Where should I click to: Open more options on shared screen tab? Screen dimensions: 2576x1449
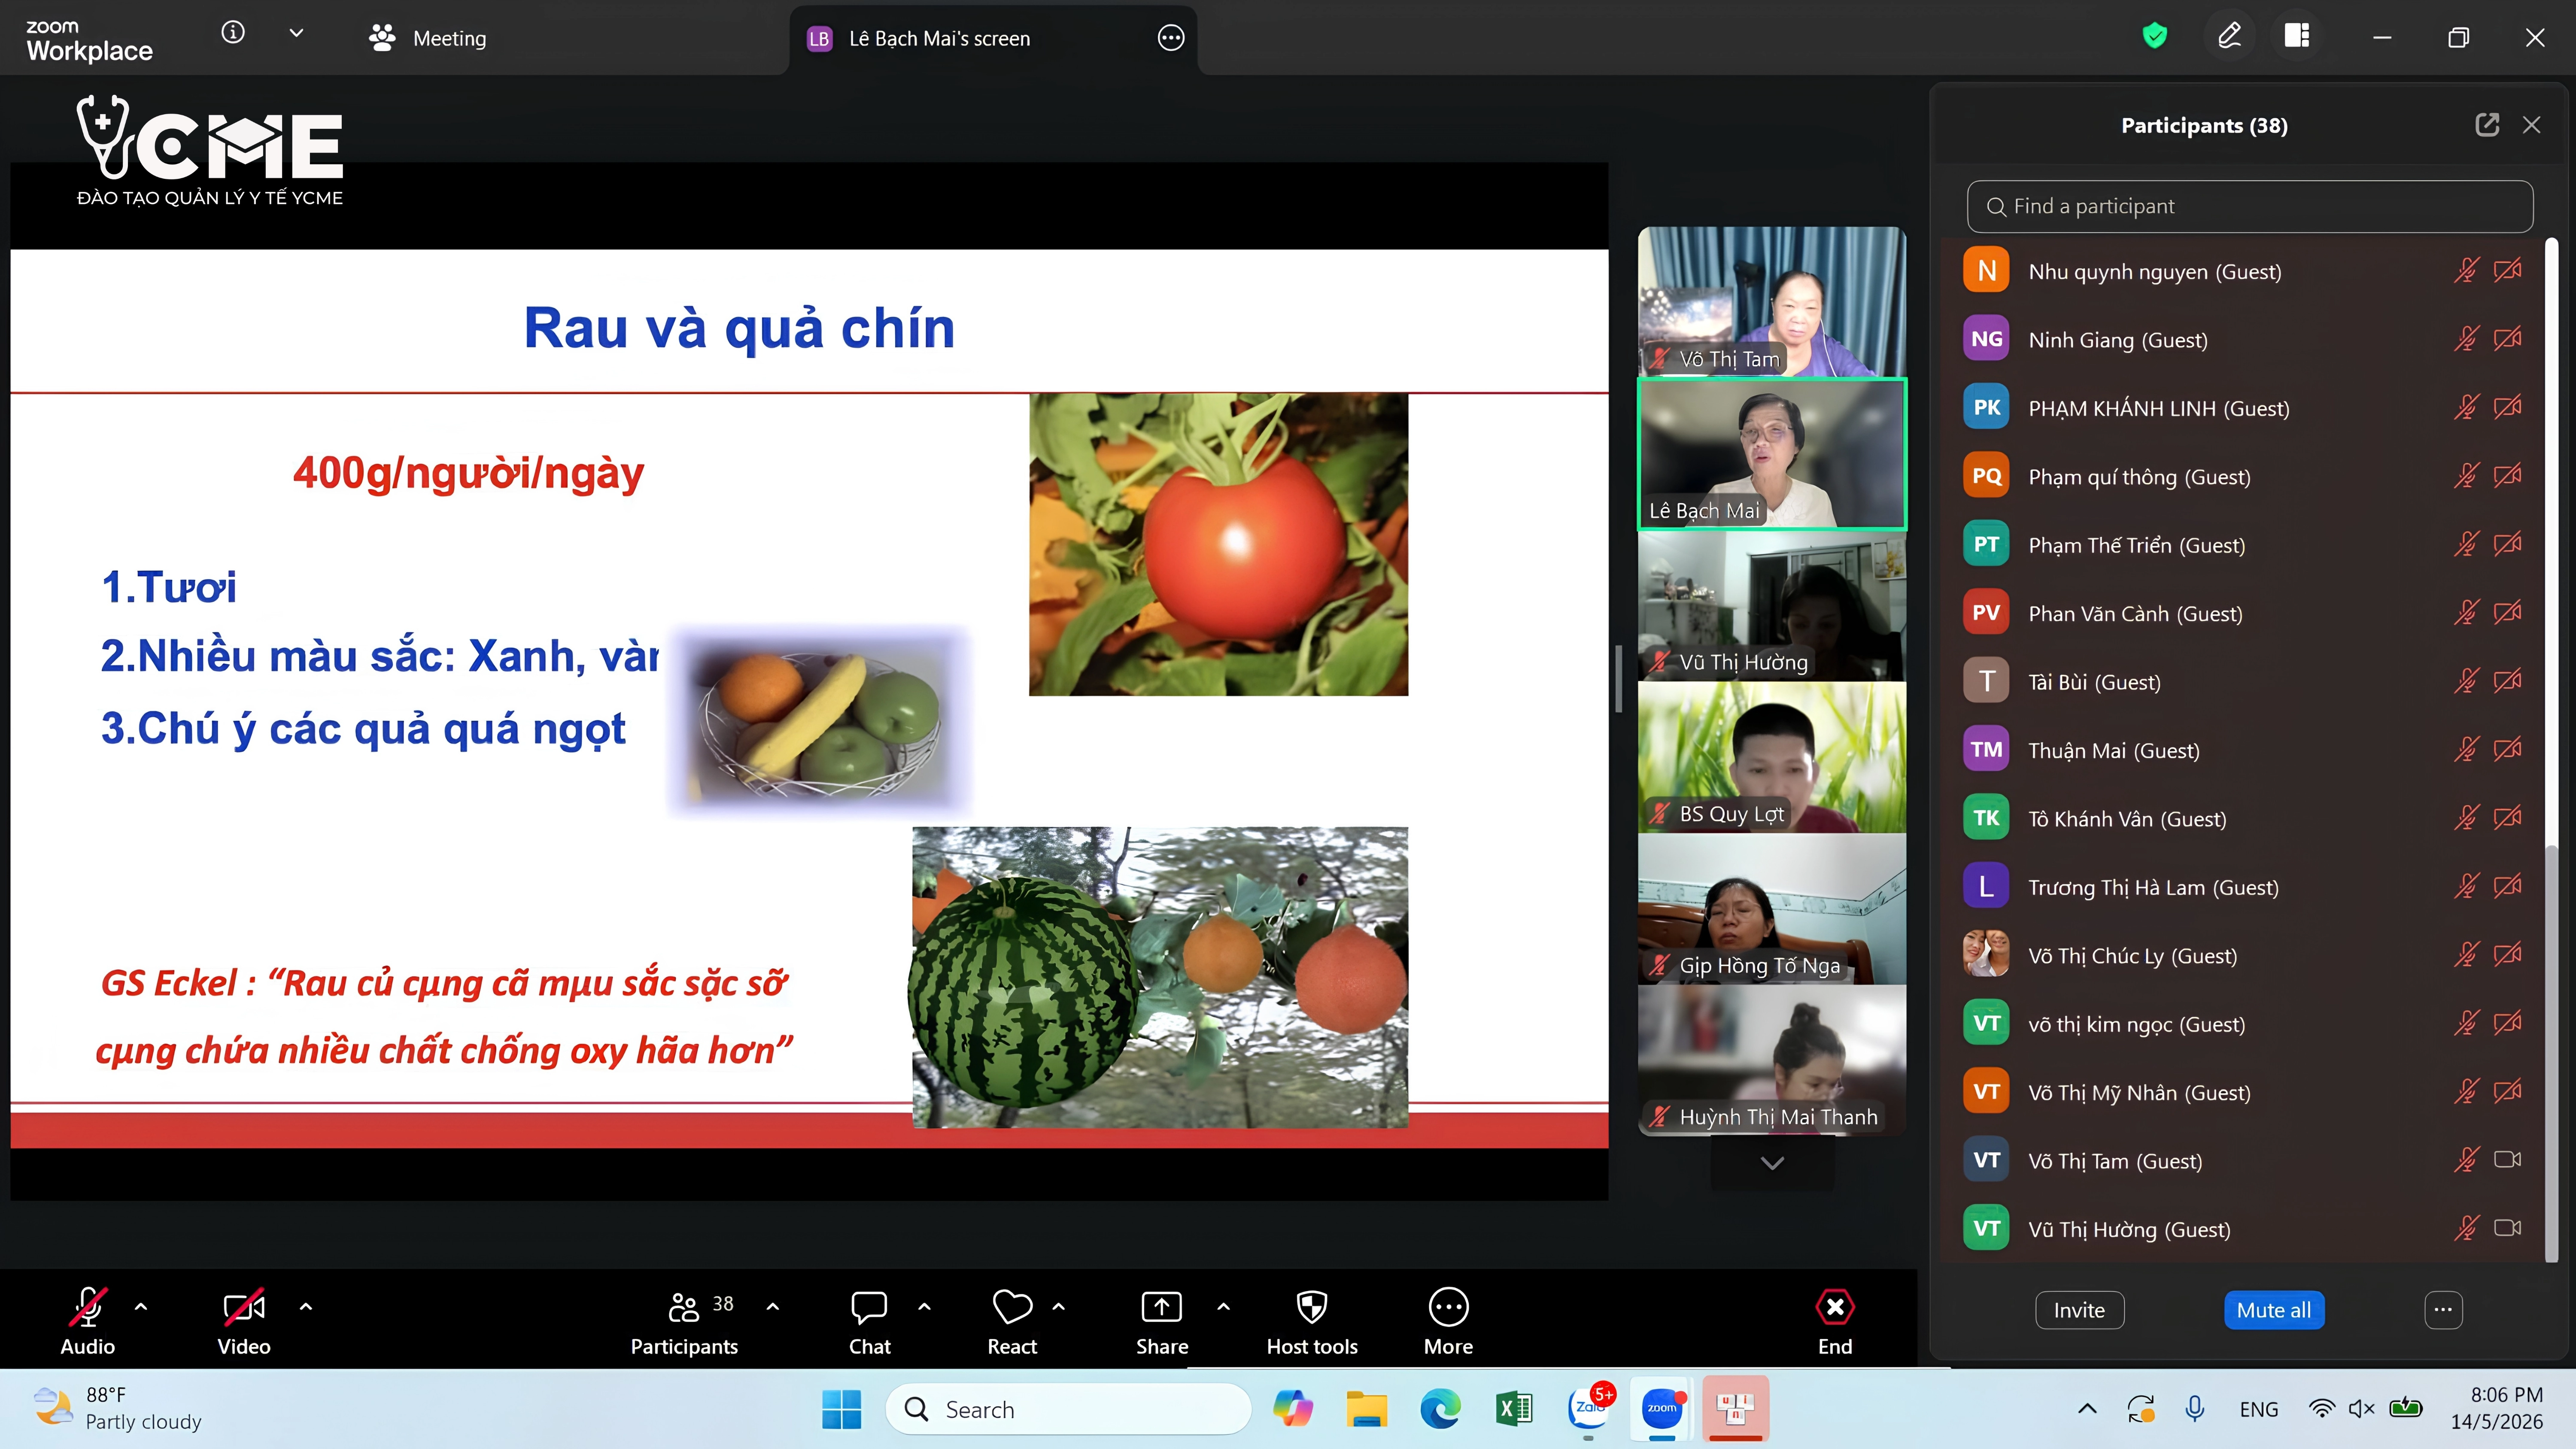click(x=1170, y=38)
